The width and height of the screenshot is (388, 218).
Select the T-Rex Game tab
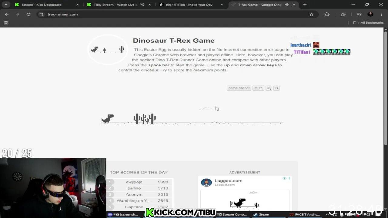click(259, 5)
